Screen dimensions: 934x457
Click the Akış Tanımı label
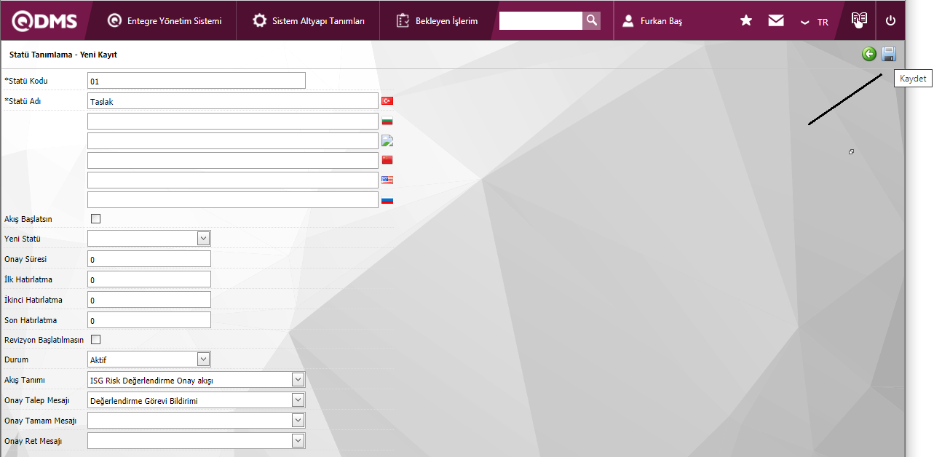(25, 380)
